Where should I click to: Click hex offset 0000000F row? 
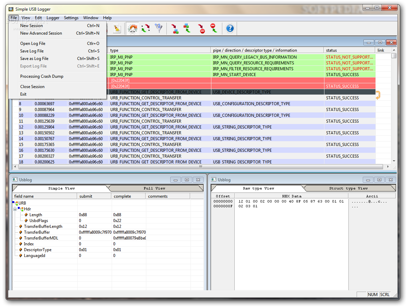[x=223, y=206]
